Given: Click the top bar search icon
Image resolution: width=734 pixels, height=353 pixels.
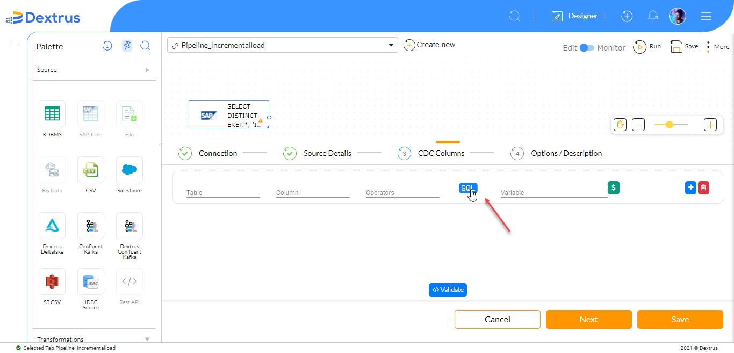Looking at the screenshot, I should (x=515, y=16).
